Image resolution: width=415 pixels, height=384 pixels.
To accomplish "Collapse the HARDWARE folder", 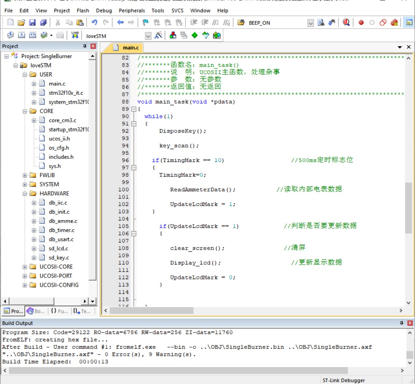I will point(25,194).
